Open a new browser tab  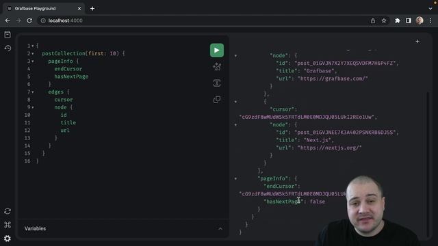pyautogui.click(x=92, y=9)
